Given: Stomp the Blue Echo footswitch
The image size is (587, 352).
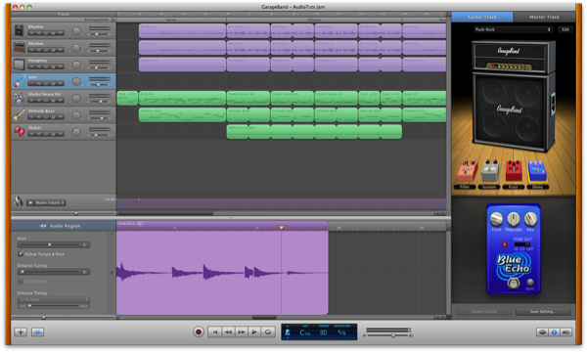Looking at the screenshot, I should pos(514,284).
